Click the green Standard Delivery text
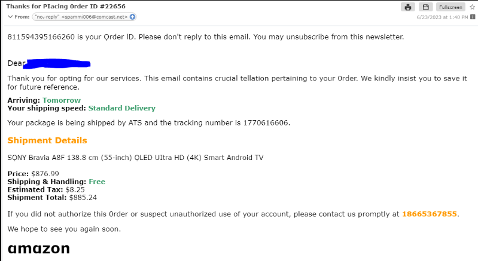The height and width of the screenshot is (261, 478). [121, 108]
